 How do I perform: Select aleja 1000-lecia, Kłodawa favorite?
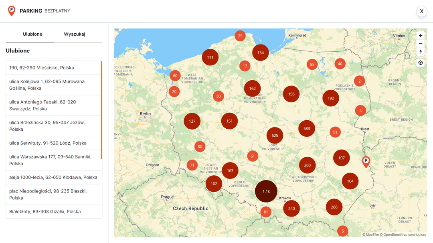[x=54, y=177]
